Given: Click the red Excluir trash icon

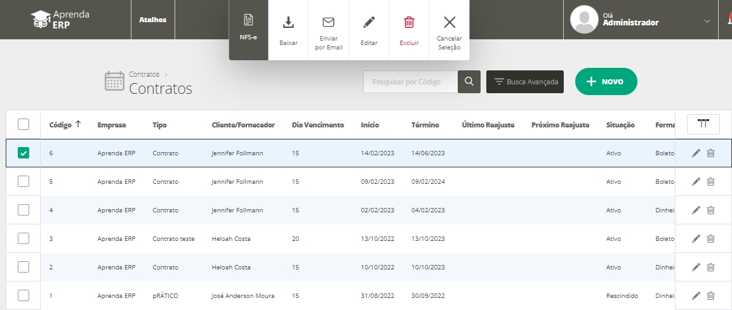Looking at the screenshot, I should coord(409,23).
